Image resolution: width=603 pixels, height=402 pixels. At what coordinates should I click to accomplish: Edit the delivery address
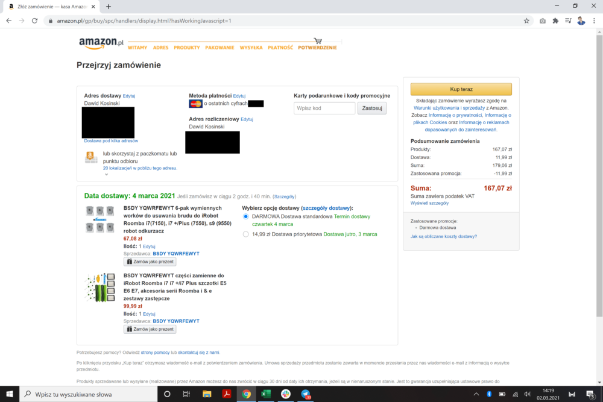pyautogui.click(x=129, y=96)
